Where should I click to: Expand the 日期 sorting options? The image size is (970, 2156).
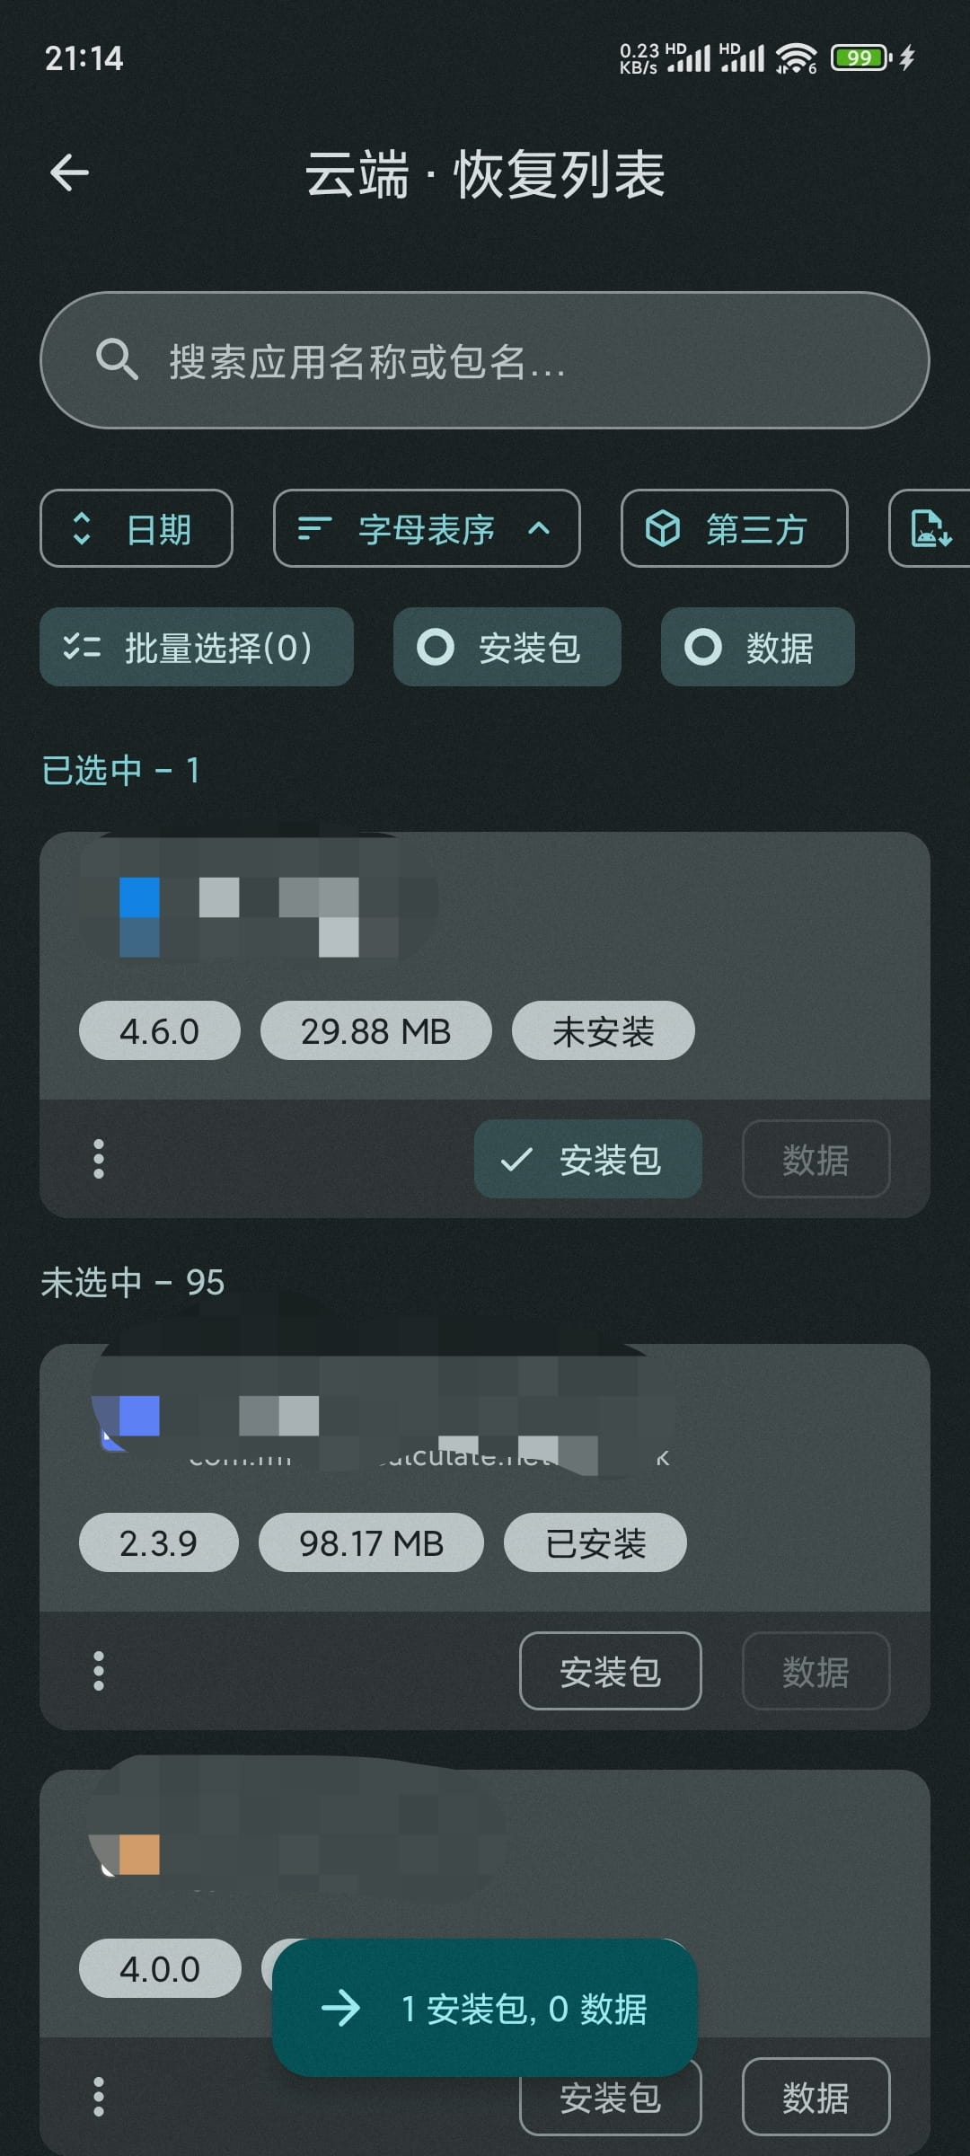137,529
